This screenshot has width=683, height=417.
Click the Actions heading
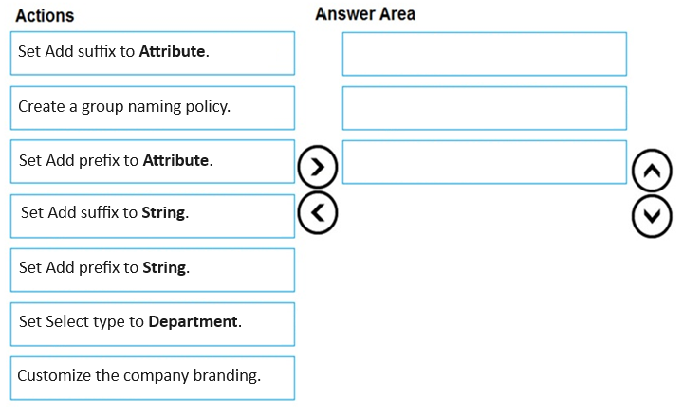[45, 16]
